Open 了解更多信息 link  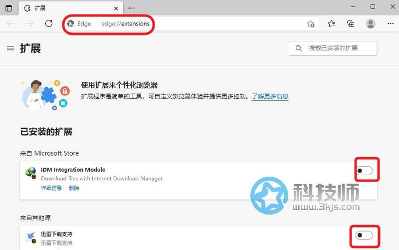[x=270, y=96]
